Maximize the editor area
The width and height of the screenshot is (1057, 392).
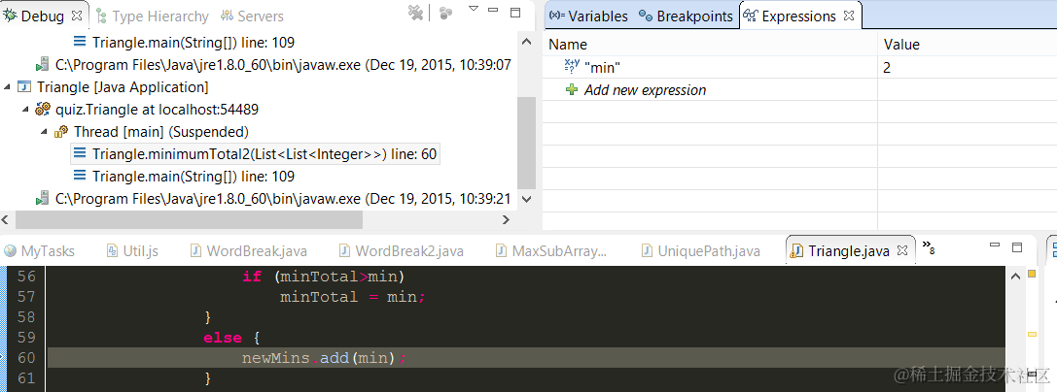[1017, 247]
